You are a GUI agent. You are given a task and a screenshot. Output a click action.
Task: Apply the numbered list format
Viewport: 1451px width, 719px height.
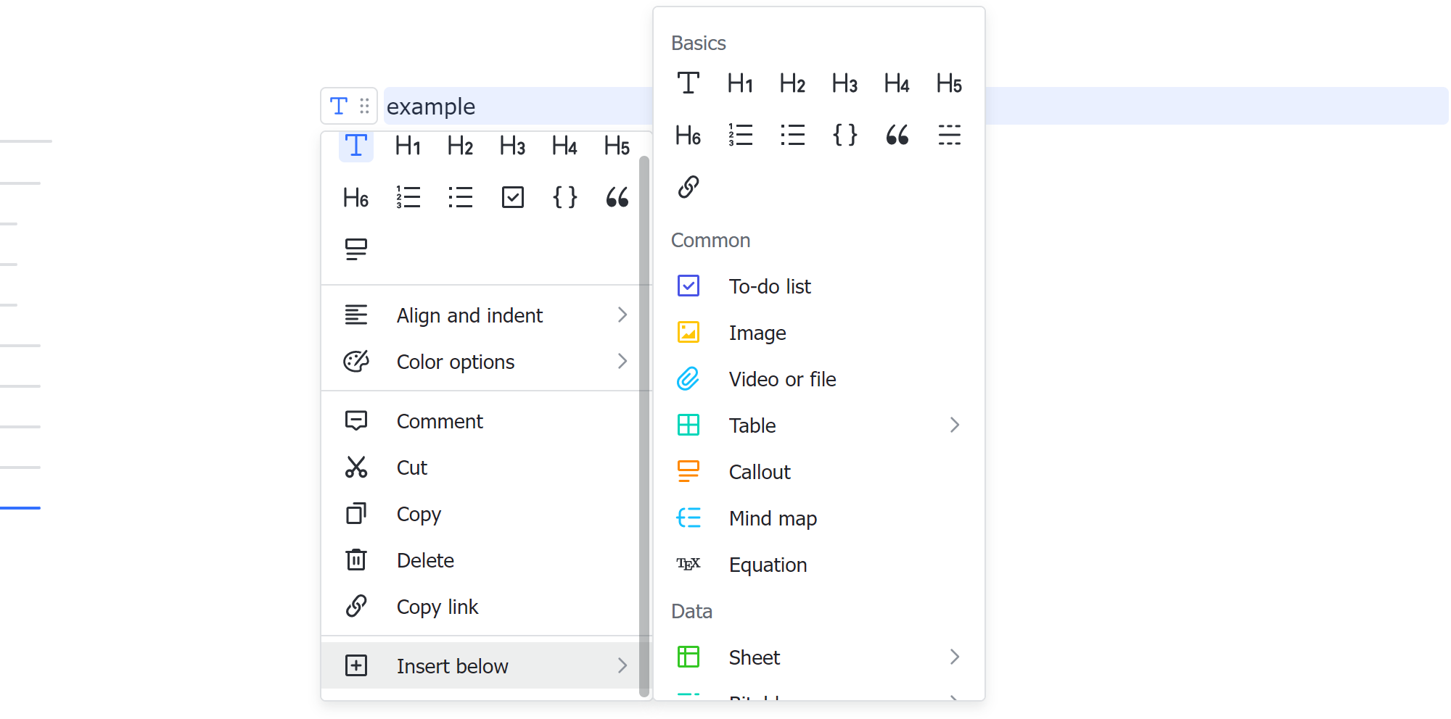point(408,196)
